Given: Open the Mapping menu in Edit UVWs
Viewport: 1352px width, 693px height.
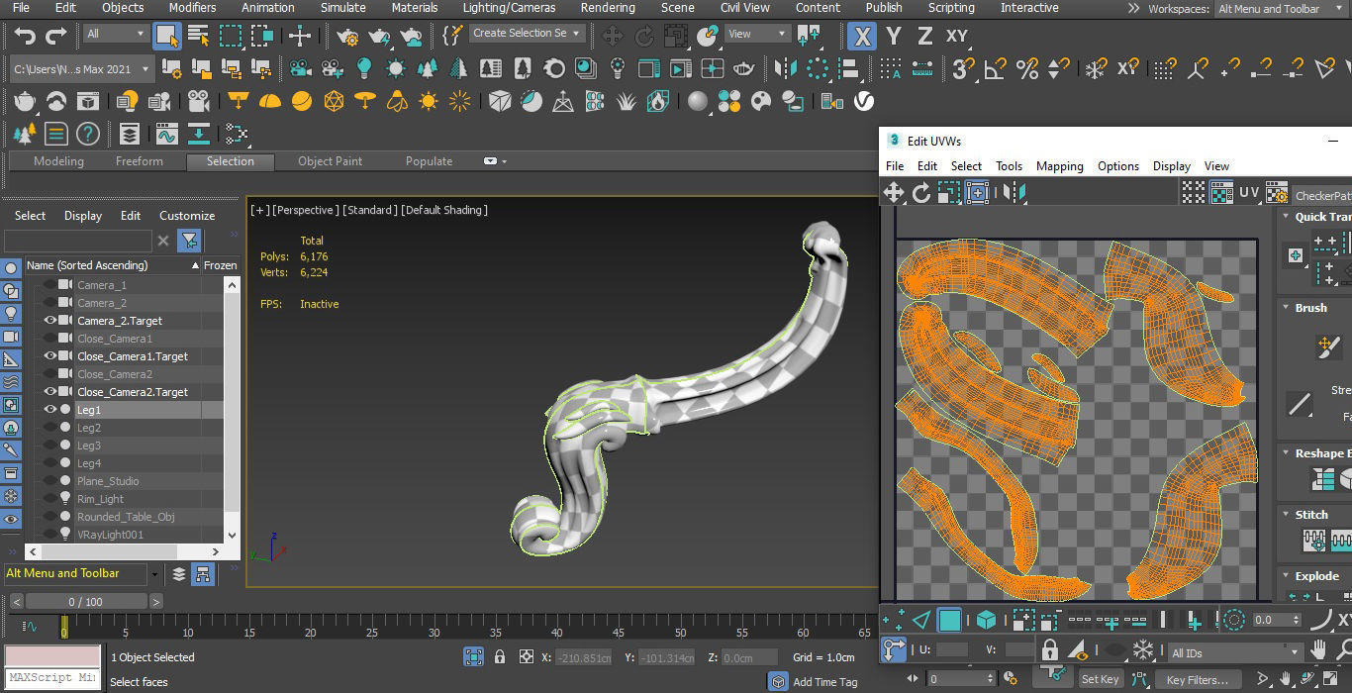Looking at the screenshot, I should (x=1059, y=166).
